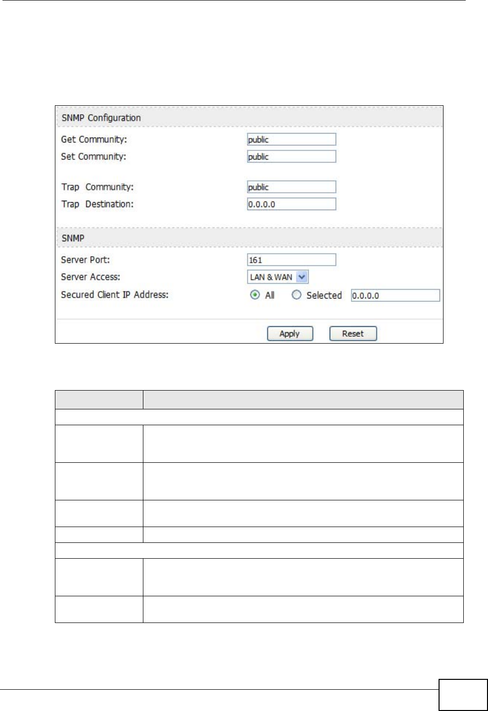Select the All radio button

coord(255,295)
